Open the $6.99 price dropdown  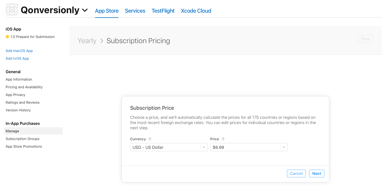(249, 147)
